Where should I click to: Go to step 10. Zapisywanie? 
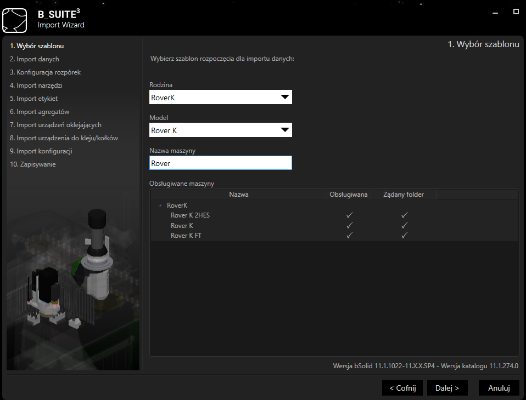click(33, 164)
